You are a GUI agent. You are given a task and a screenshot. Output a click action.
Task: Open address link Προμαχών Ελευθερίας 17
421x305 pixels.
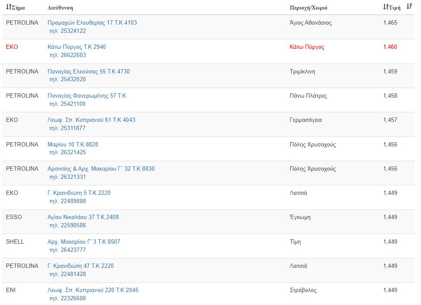pos(92,22)
